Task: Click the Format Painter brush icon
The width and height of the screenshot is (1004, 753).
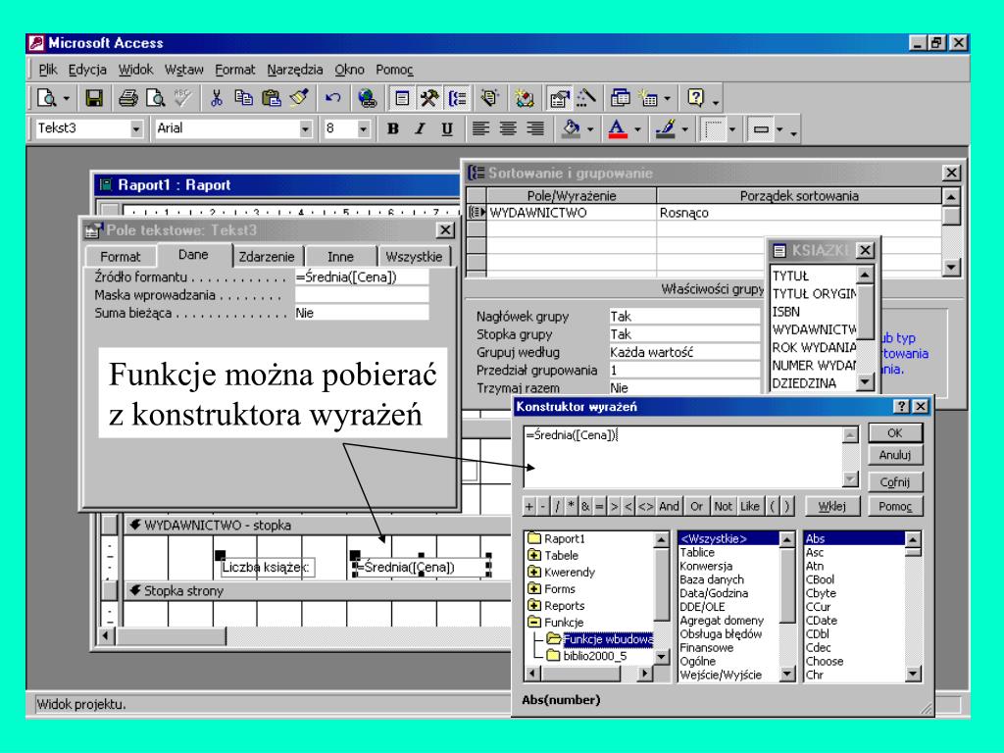Action: 299,98
